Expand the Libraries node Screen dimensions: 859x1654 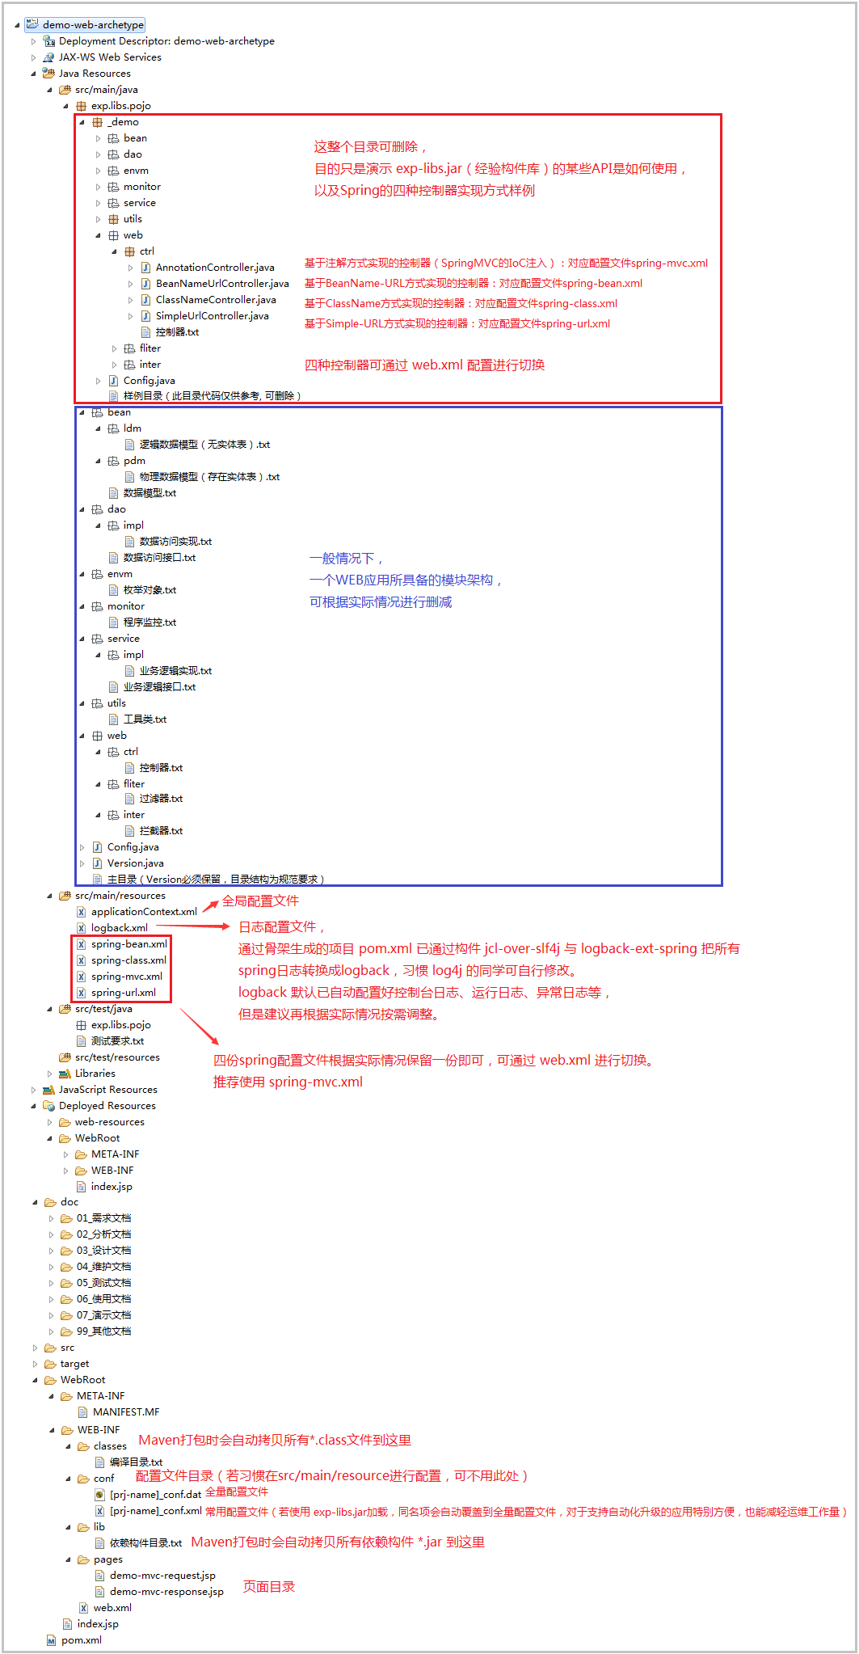click(x=49, y=1074)
